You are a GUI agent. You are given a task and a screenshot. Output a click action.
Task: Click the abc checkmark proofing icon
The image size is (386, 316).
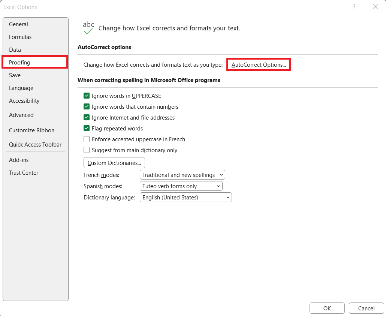tap(88, 28)
